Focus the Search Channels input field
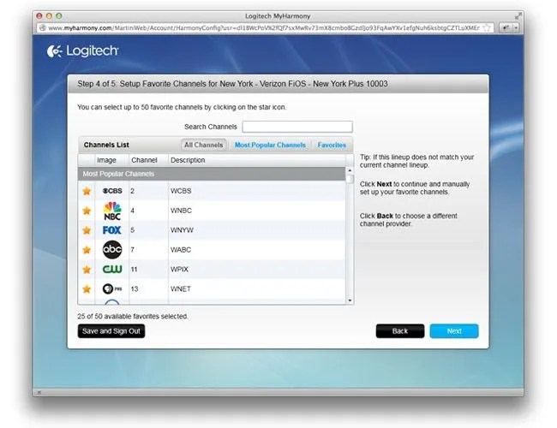Viewport: 557px width, 428px height. (297, 127)
